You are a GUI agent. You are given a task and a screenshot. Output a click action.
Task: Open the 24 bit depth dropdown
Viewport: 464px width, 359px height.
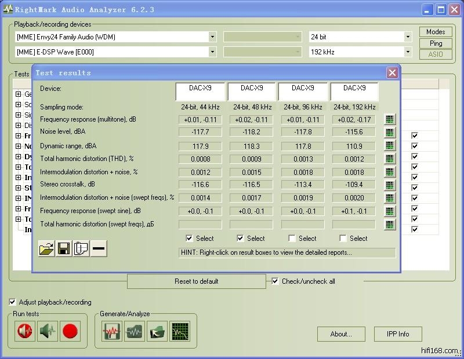pos(407,37)
